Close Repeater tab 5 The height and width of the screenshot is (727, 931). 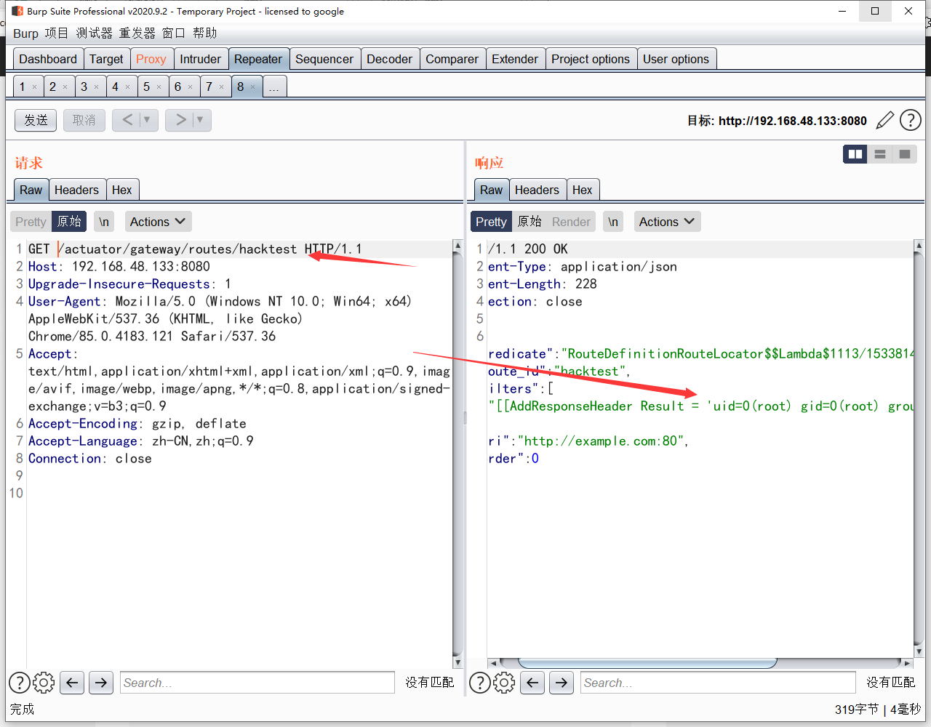(x=159, y=87)
